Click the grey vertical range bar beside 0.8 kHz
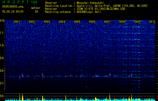Viewport: 158px width, 101px height. (x=5, y=79)
